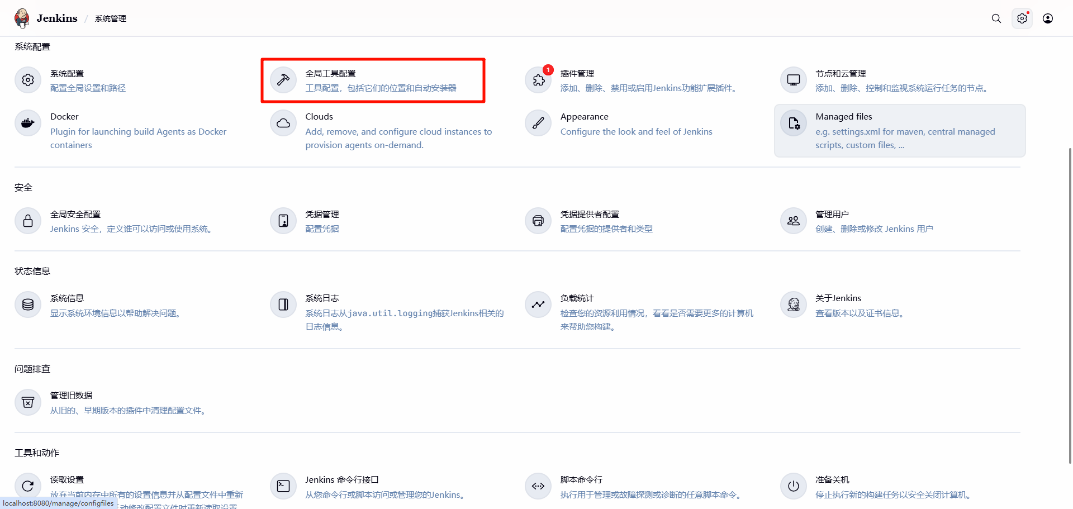Click the gear settings icon in header

1022,18
